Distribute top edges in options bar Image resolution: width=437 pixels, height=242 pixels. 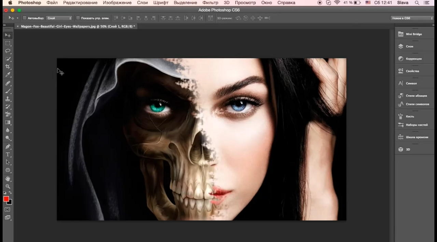click(x=163, y=18)
